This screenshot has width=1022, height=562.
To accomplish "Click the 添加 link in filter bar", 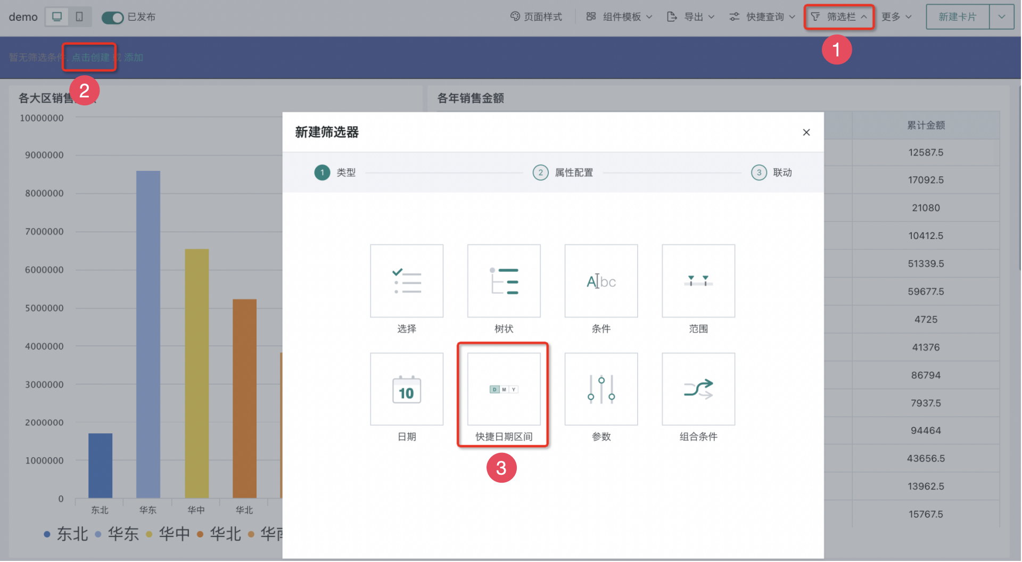I will 134,57.
